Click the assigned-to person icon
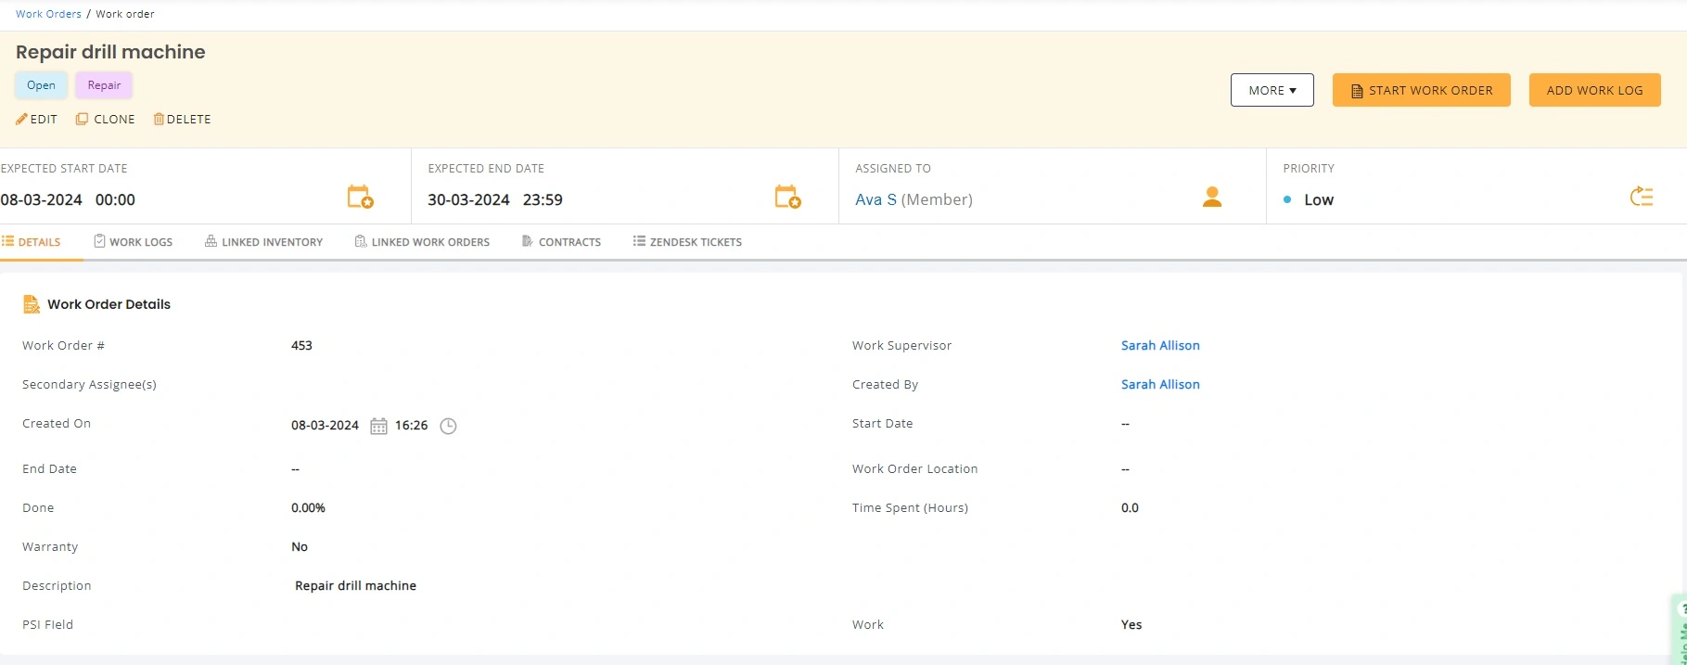Image resolution: width=1687 pixels, height=665 pixels. click(1211, 197)
